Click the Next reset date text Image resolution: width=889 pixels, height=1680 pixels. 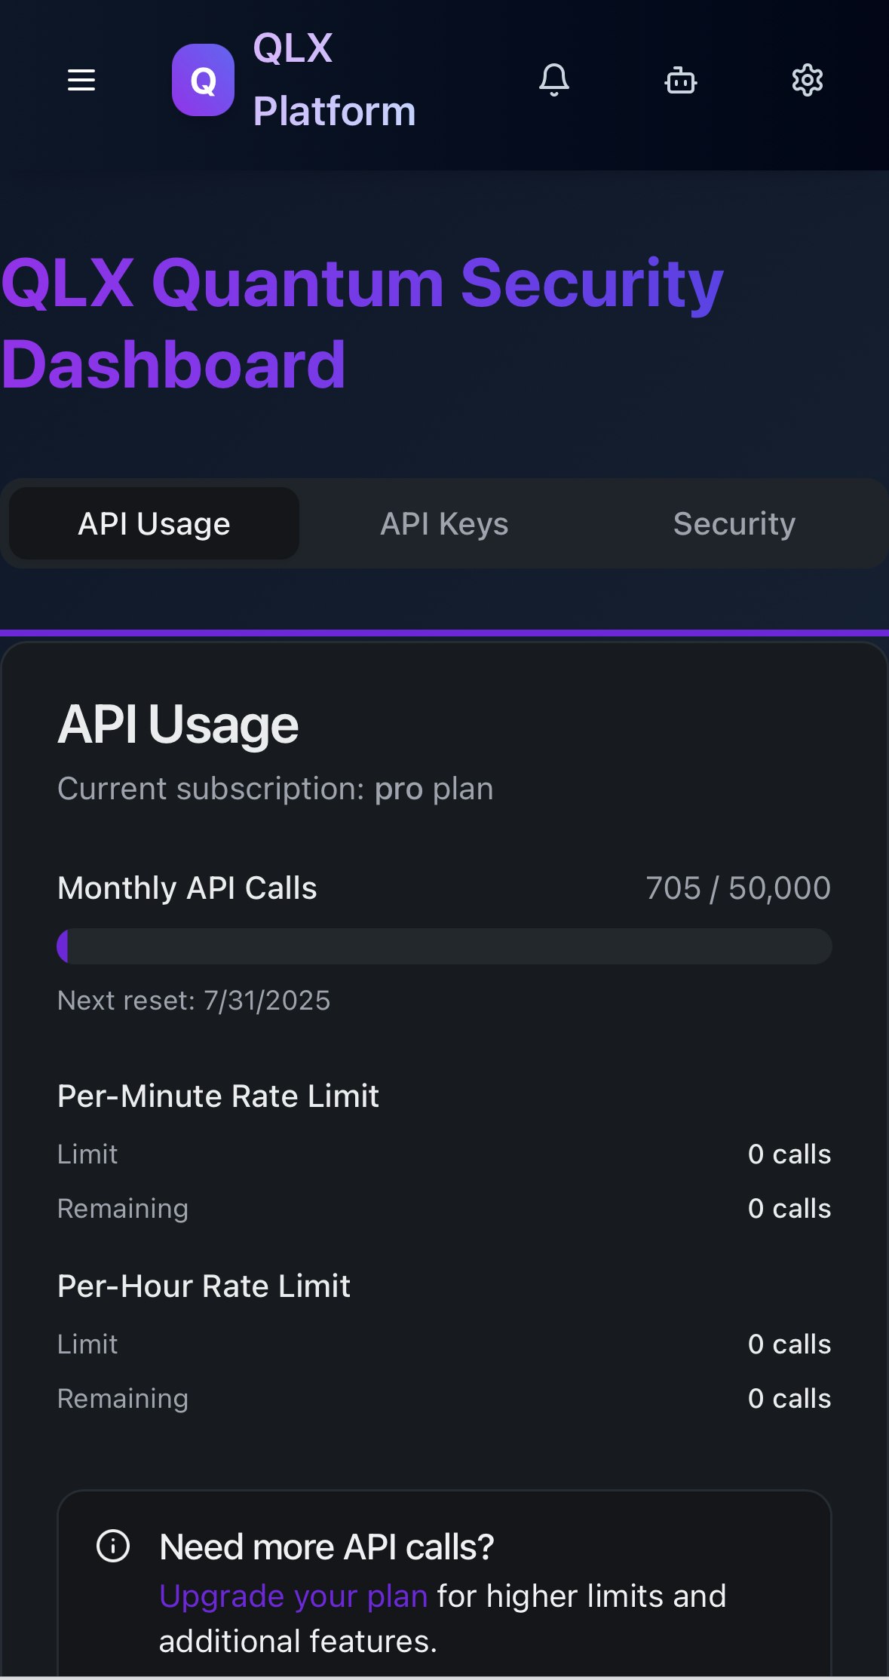(194, 1001)
